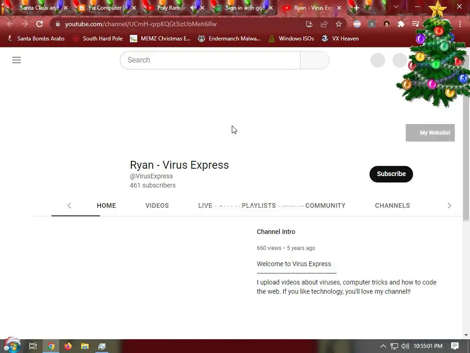
Task: Open the Extensions puzzle piece menu
Action: click(401, 24)
